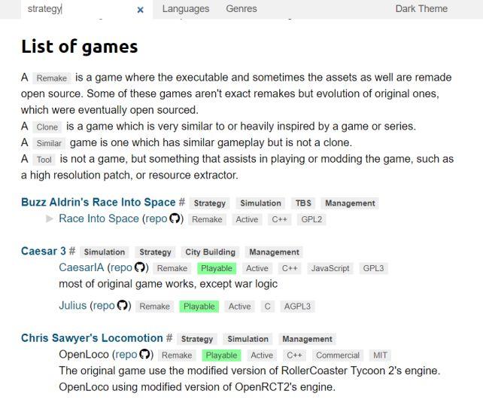Click the Management tag on Caesar 3 row
Image resolution: width=483 pixels, height=409 pixels.
(274, 252)
